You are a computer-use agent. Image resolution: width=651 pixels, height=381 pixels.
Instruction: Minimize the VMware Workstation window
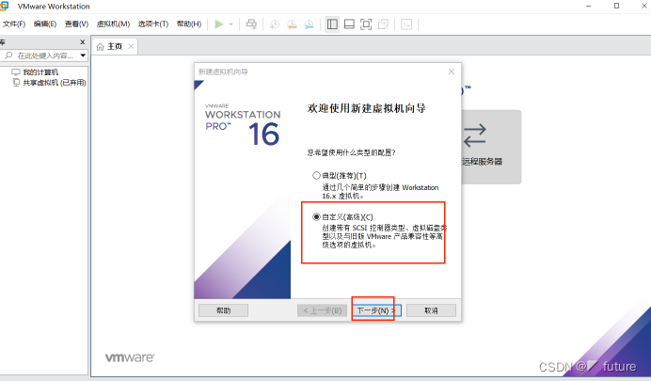(x=588, y=6)
